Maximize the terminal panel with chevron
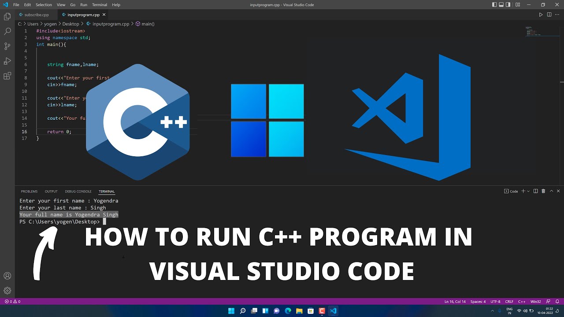The image size is (564, 317). click(x=551, y=191)
